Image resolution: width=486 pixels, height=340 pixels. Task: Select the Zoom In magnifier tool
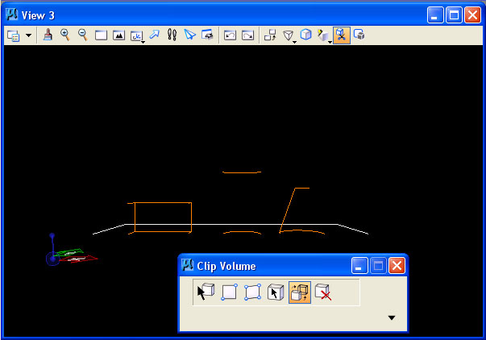65,35
